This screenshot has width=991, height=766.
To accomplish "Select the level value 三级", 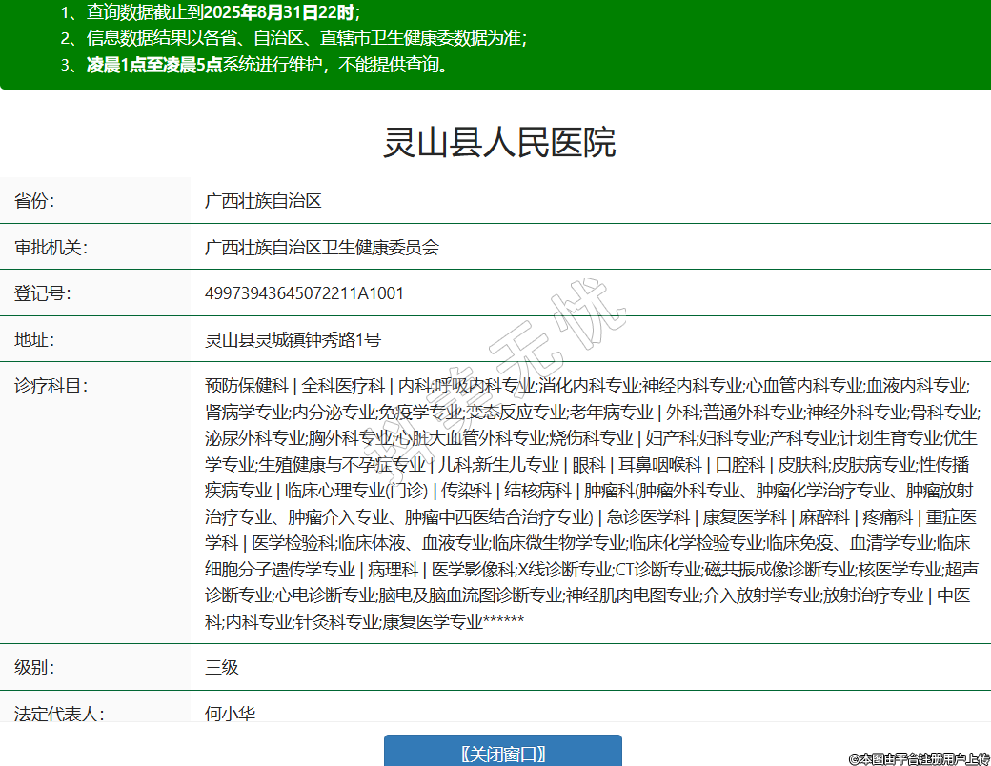I will (x=221, y=667).
